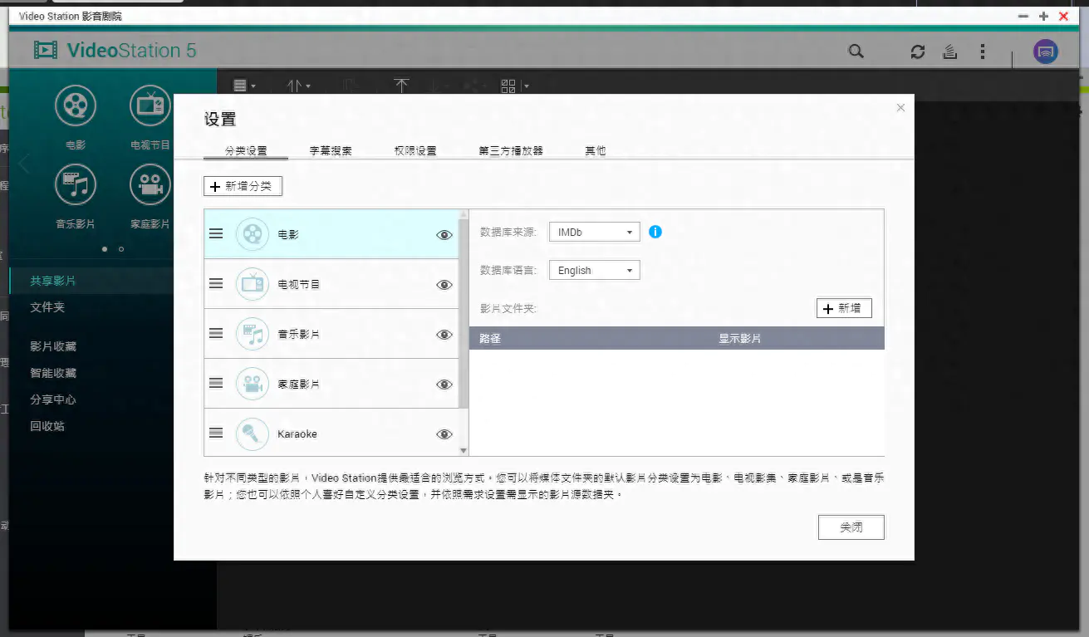This screenshot has width=1089, height=637.
Task: Switch to the 第三方播放器 tab
Action: (x=511, y=151)
